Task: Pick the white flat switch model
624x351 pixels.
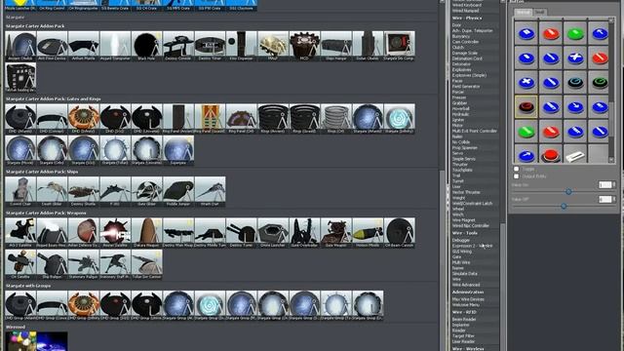Action: (575, 154)
